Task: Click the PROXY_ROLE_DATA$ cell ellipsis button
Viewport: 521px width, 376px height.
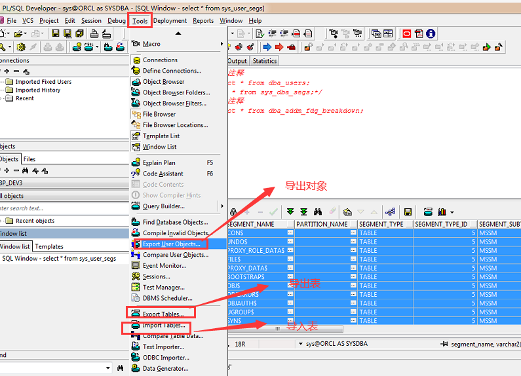Action: point(290,250)
